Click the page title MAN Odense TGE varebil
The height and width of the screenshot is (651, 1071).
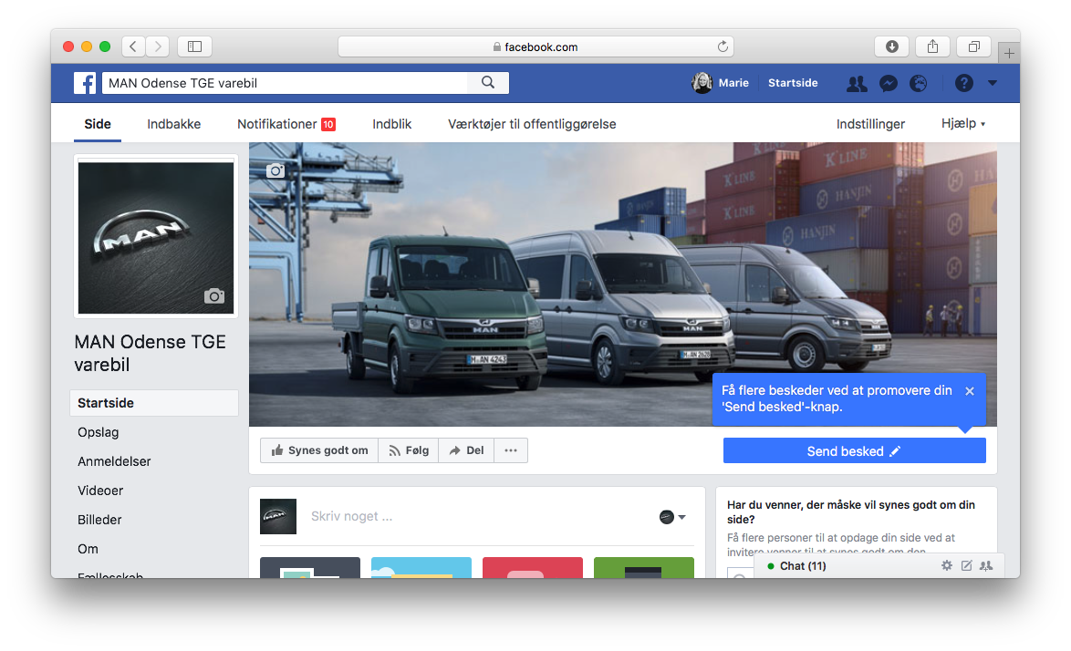pyautogui.click(x=151, y=353)
